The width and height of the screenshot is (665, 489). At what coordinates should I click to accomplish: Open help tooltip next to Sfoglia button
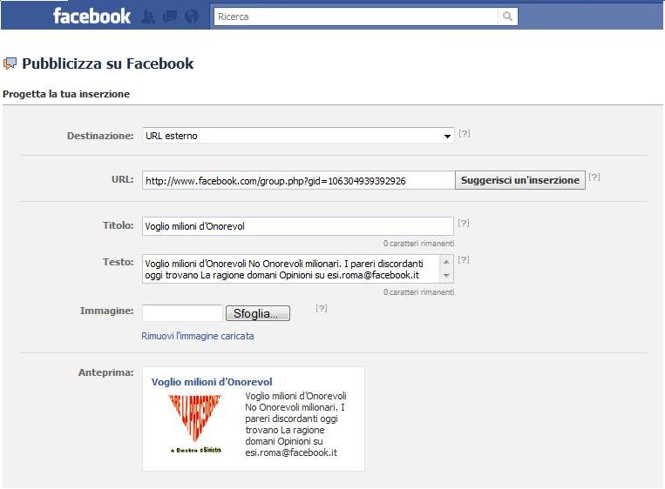tap(322, 308)
